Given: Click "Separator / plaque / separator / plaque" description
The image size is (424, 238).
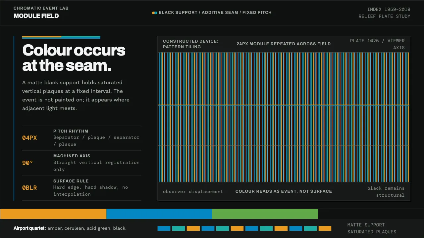Looking at the screenshot, I should click(96, 141).
